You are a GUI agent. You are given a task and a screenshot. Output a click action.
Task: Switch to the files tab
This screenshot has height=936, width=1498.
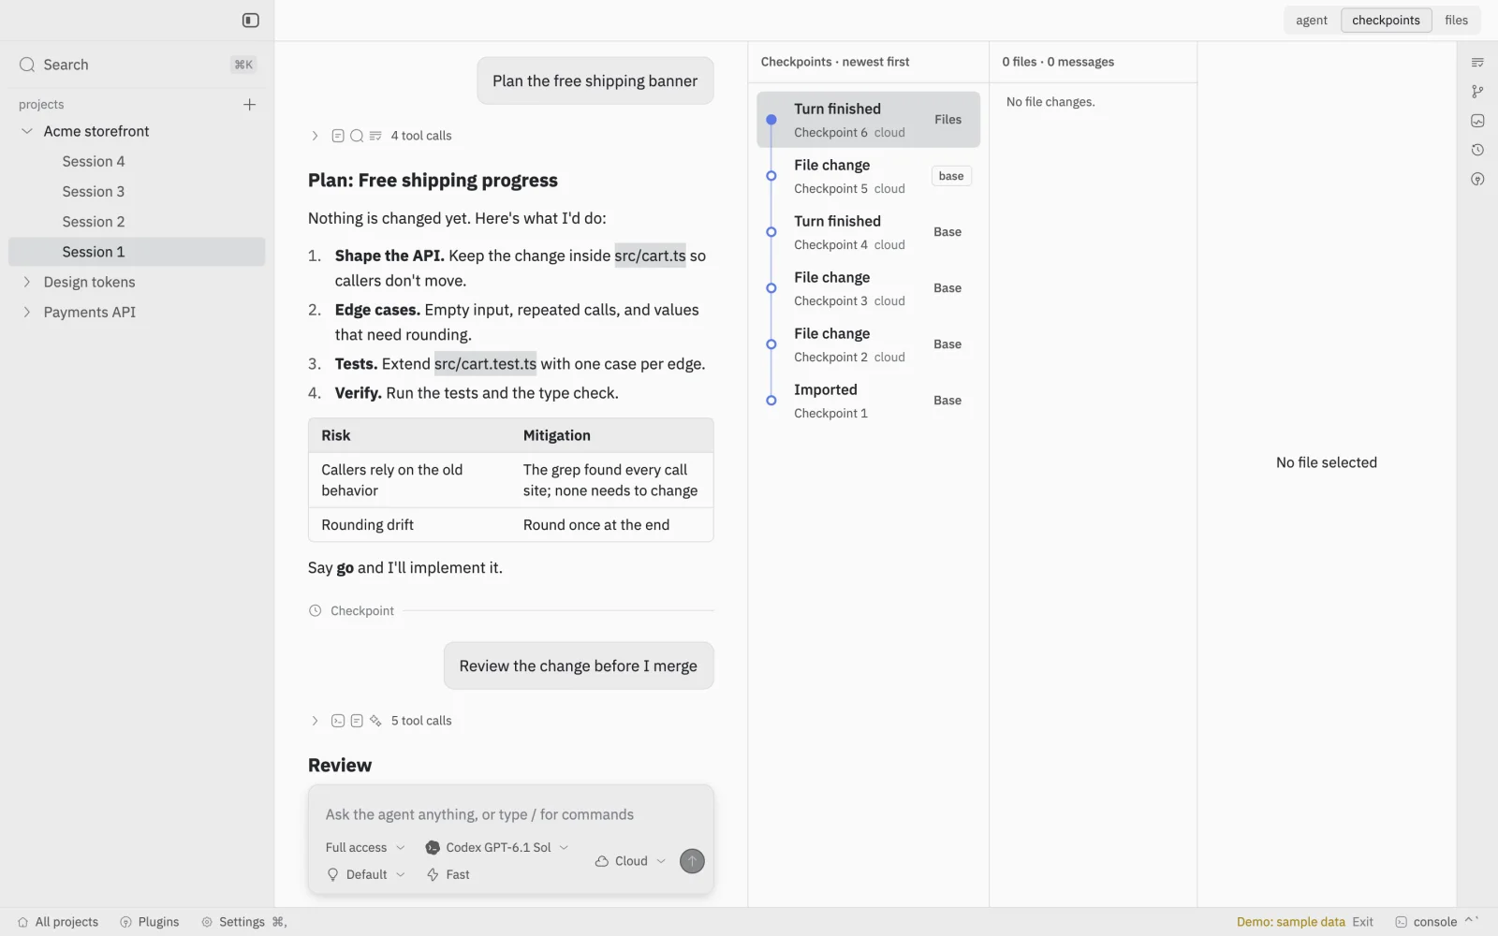(x=1456, y=20)
